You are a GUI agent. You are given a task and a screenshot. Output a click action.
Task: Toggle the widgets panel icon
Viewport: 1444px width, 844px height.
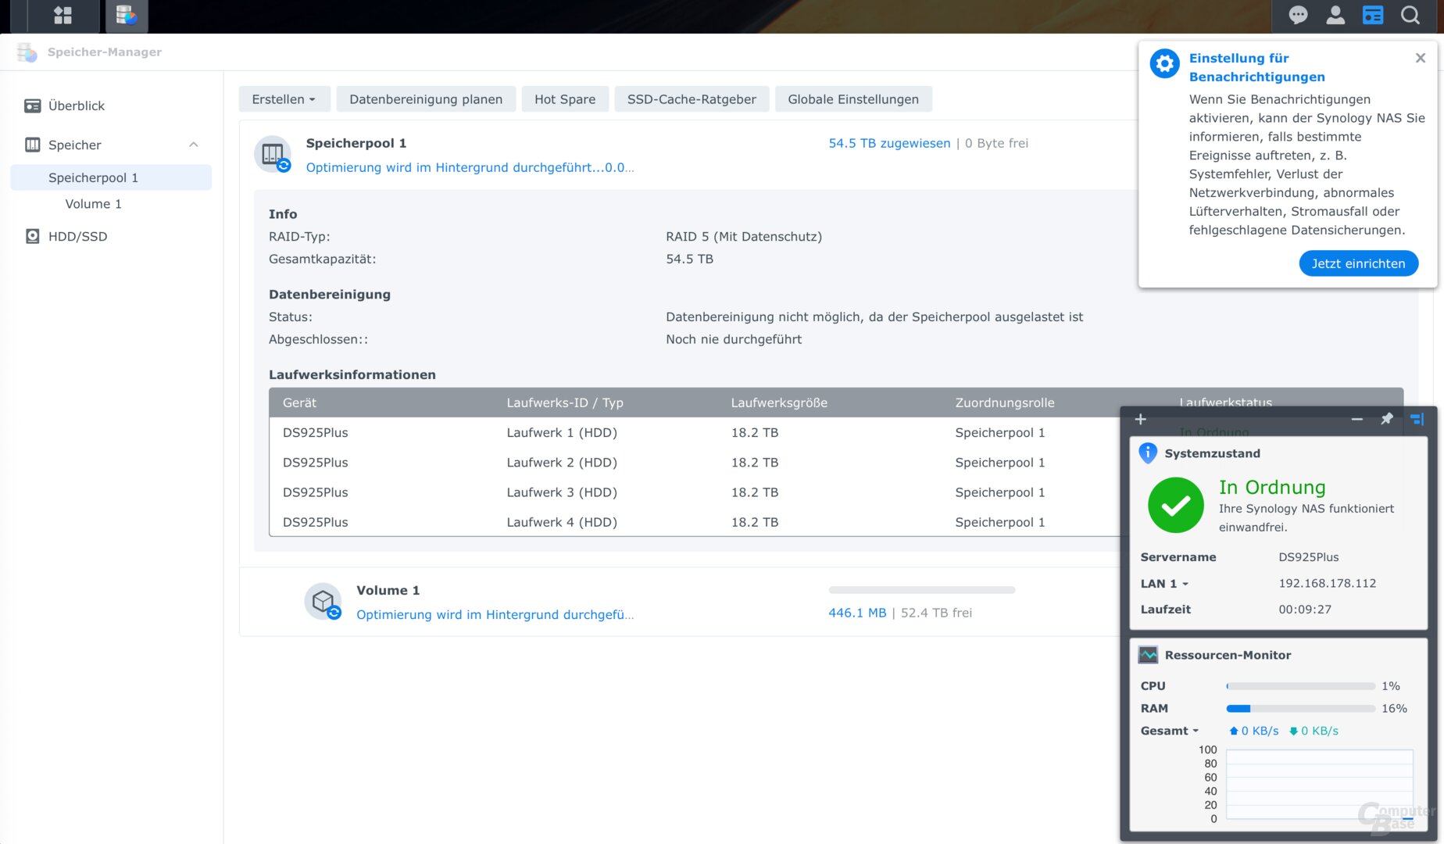(x=1373, y=16)
